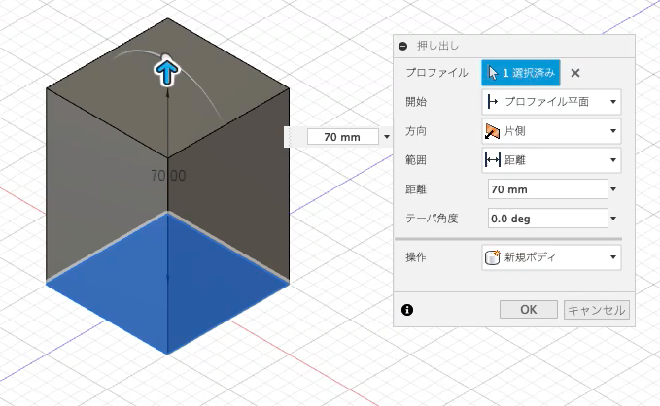The image size is (660, 406).
Task: Click the キャンセル button
Action: click(x=597, y=310)
